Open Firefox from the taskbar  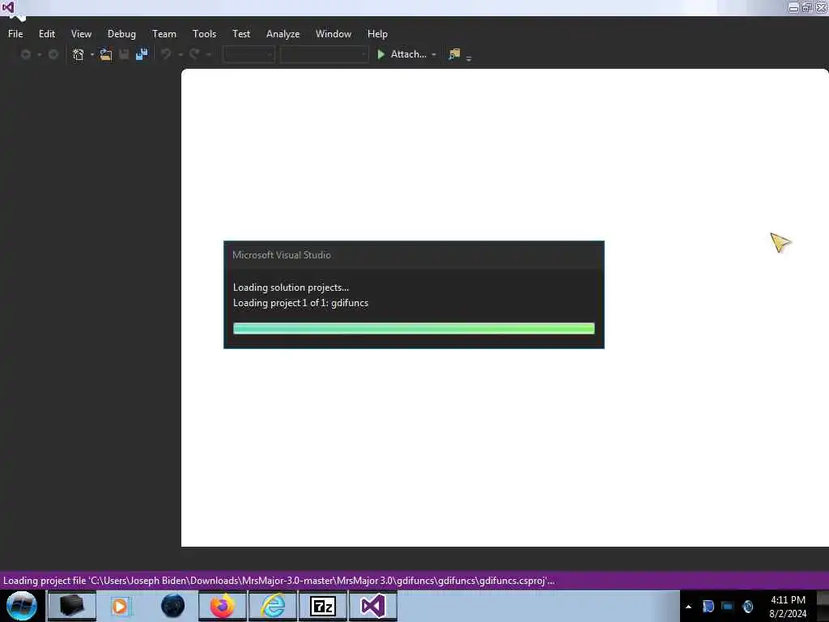pyautogui.click(x=223, y=606)
